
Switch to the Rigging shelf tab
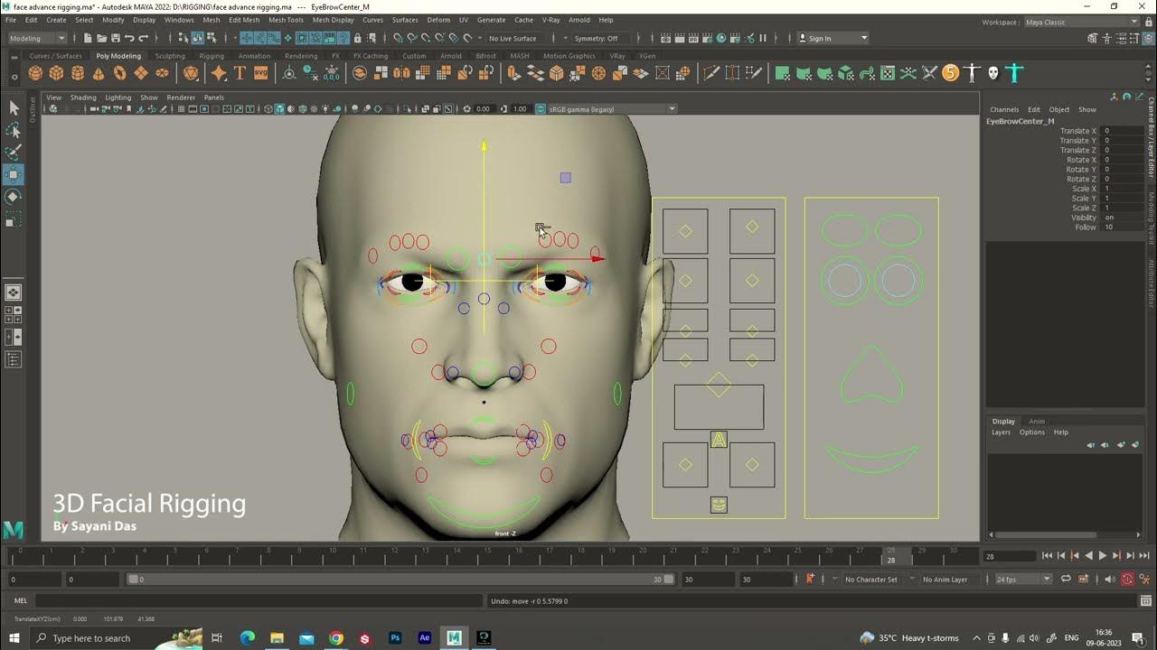pyautogui.click(x=212, y=56)
